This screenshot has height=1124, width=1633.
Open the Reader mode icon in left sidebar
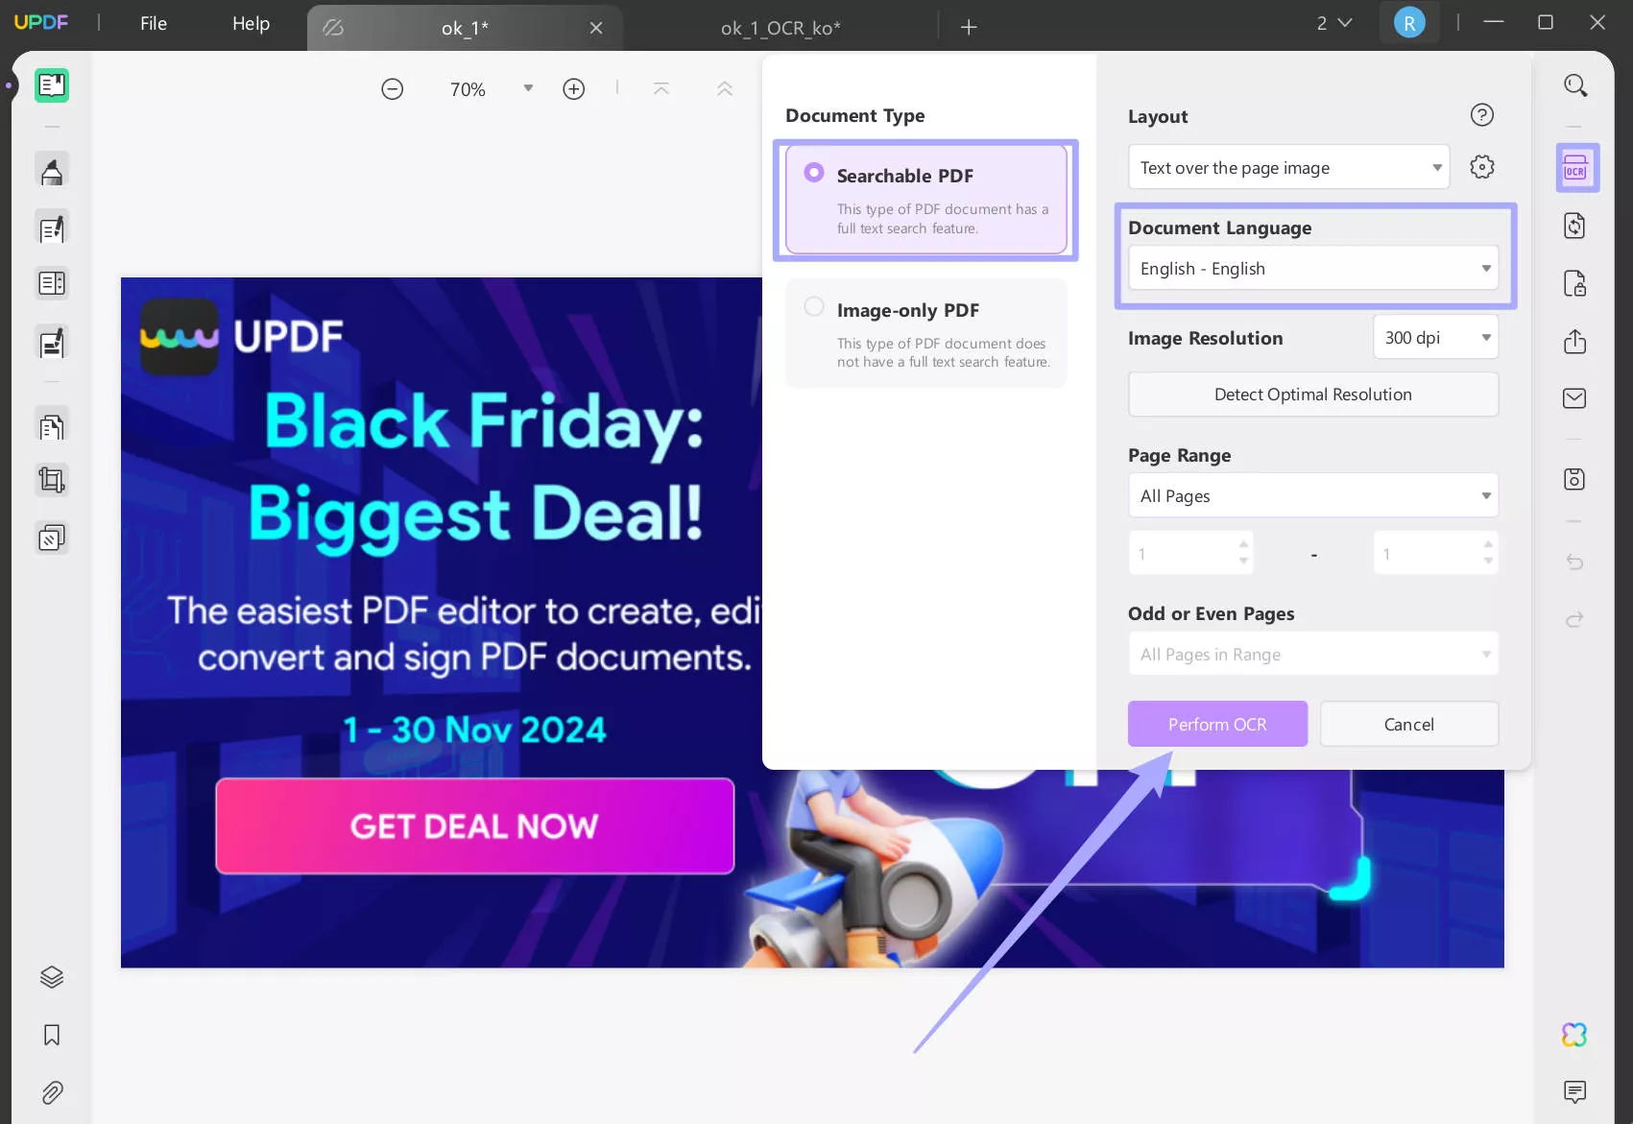[x=52, y=85]
